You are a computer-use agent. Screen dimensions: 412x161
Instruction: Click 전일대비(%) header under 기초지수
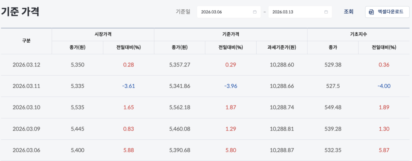[384, 47]
